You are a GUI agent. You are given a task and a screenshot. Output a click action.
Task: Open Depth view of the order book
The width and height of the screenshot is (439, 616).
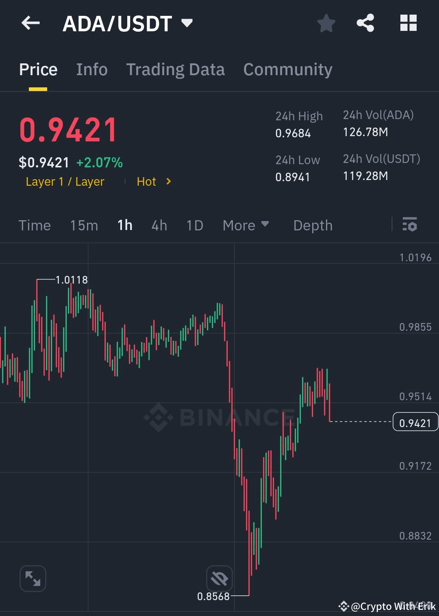(x=313, y=225)
